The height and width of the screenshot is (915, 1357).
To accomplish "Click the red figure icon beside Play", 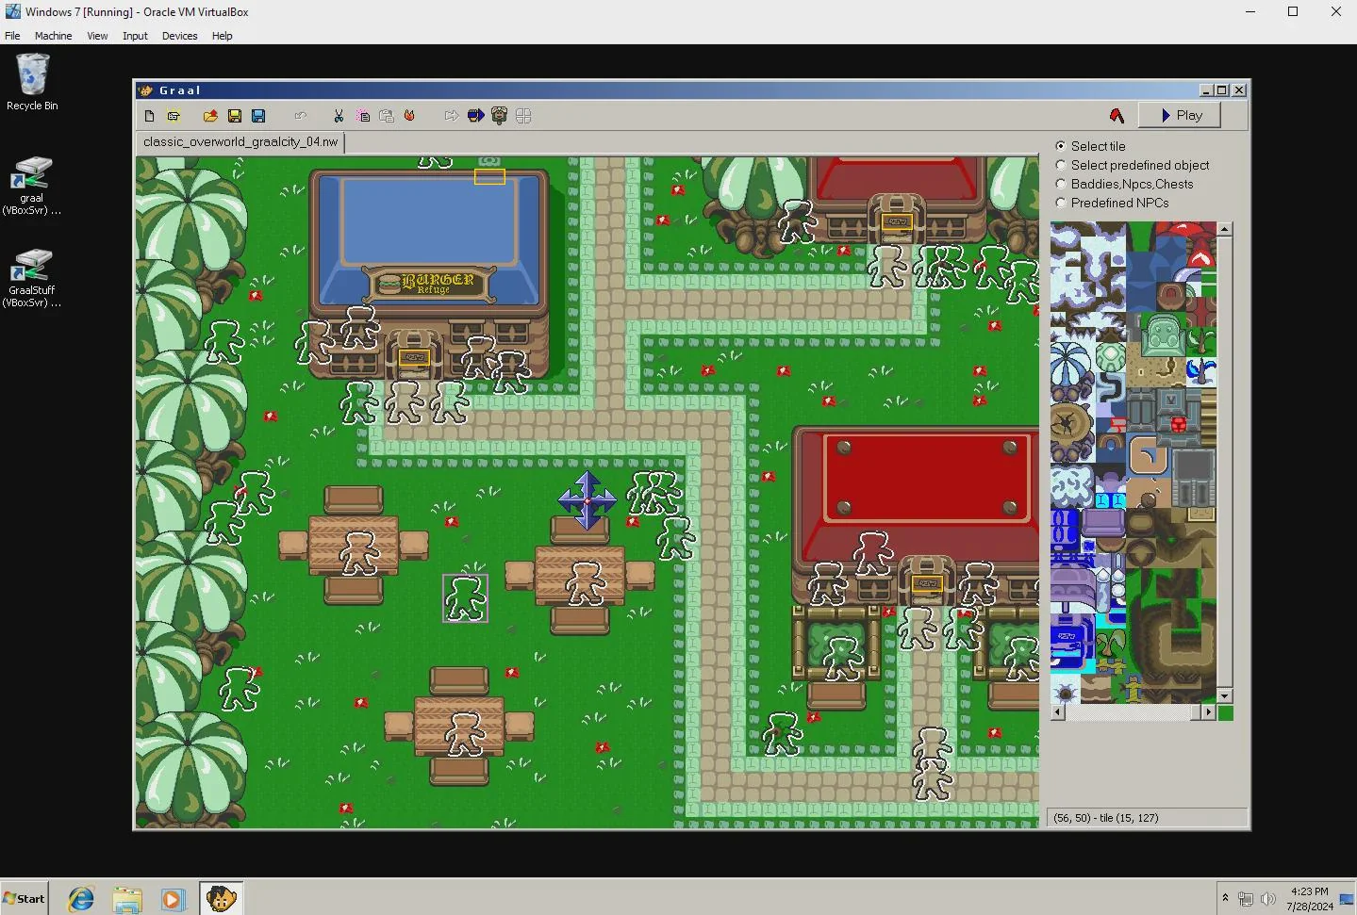I will point(1117,115).
